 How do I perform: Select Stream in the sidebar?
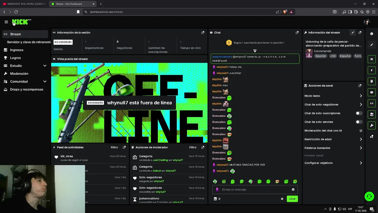tap(25, 34)
